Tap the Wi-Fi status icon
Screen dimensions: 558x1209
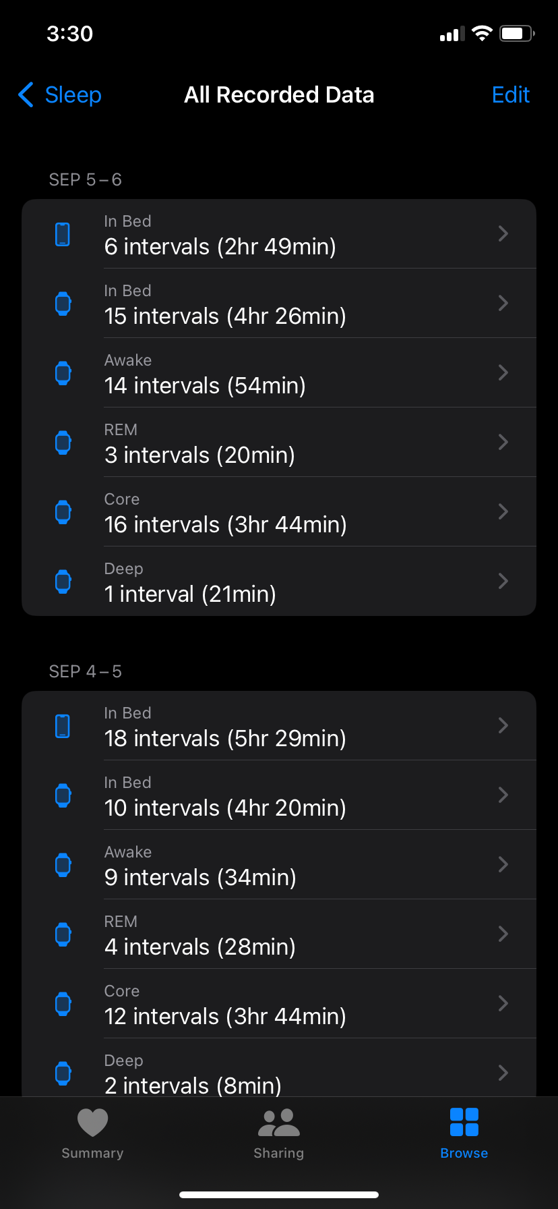(x=482, y=33)
